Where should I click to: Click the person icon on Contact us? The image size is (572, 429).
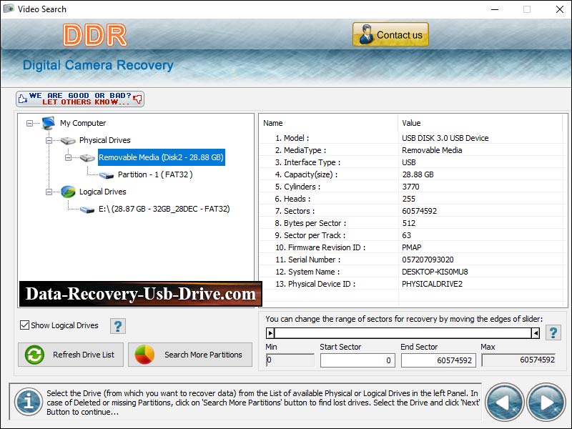(366, 34)
